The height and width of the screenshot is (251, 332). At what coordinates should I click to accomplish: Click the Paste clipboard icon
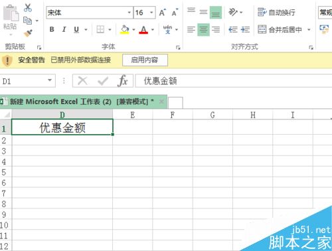[11, 13]
